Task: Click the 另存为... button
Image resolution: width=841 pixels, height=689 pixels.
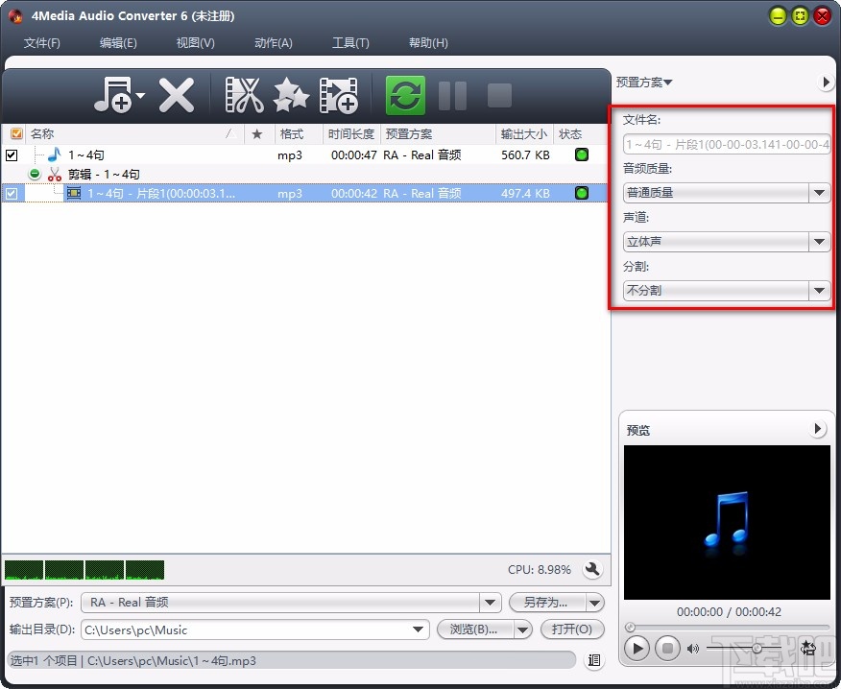Action: click(546, 602)
